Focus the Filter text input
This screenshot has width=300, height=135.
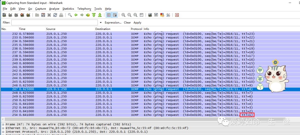click(x=54, y=22)
